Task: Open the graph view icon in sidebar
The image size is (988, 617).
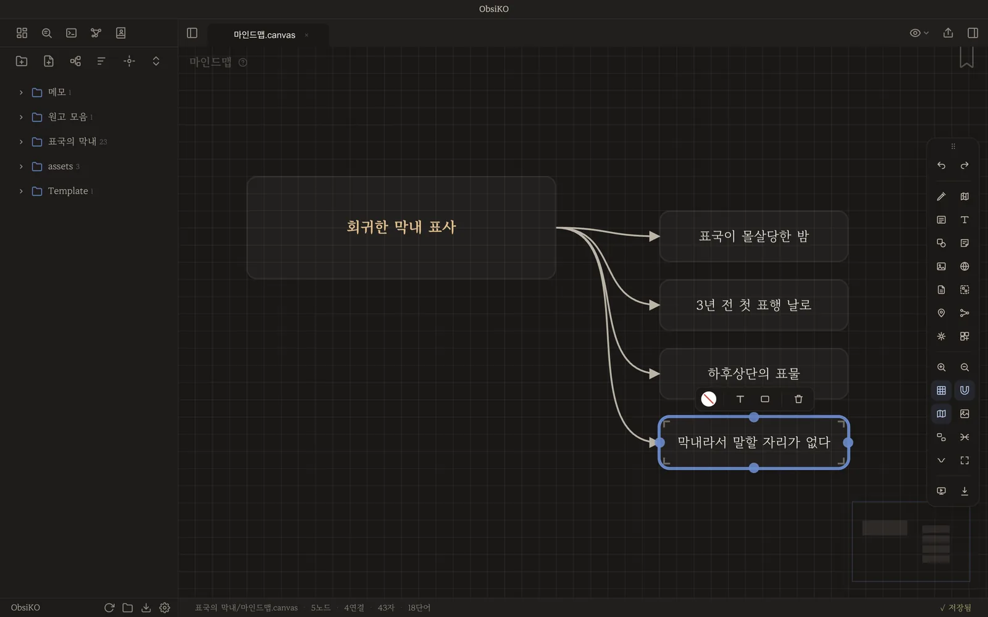Action: (96, 33)
